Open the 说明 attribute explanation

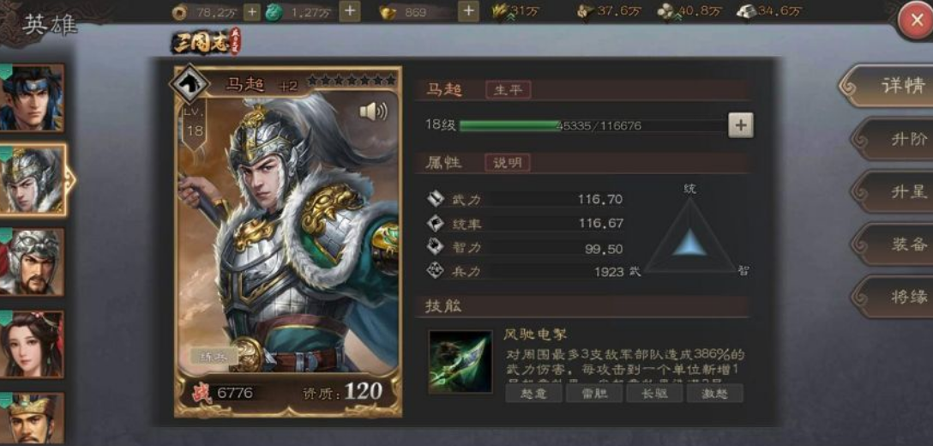tap(508, 163)
